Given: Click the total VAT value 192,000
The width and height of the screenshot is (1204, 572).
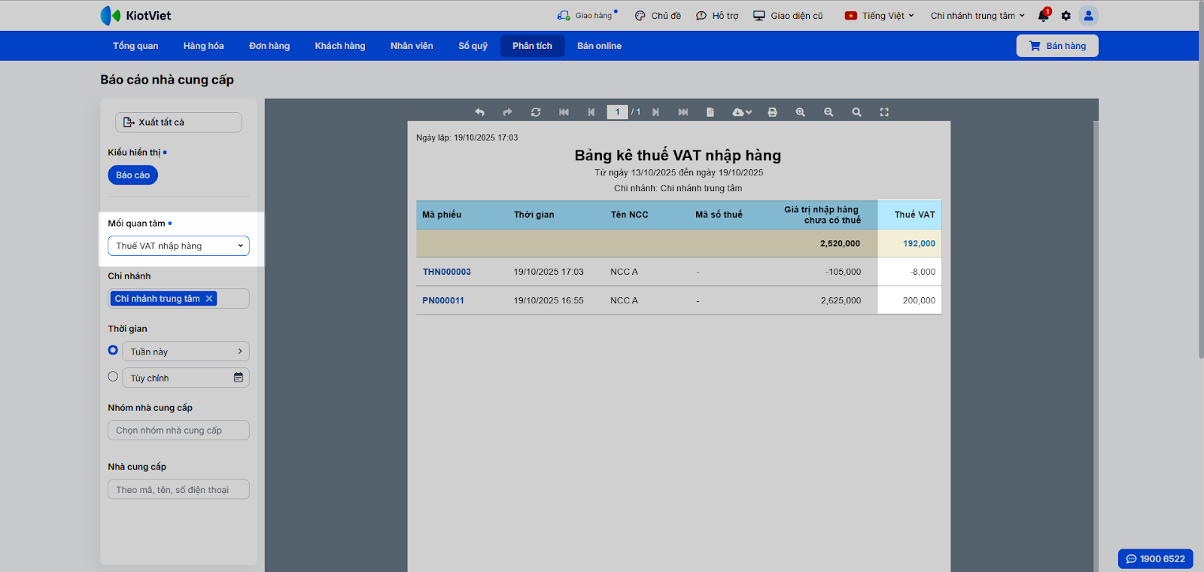Looking at the screenshot, I should [920, 244].
